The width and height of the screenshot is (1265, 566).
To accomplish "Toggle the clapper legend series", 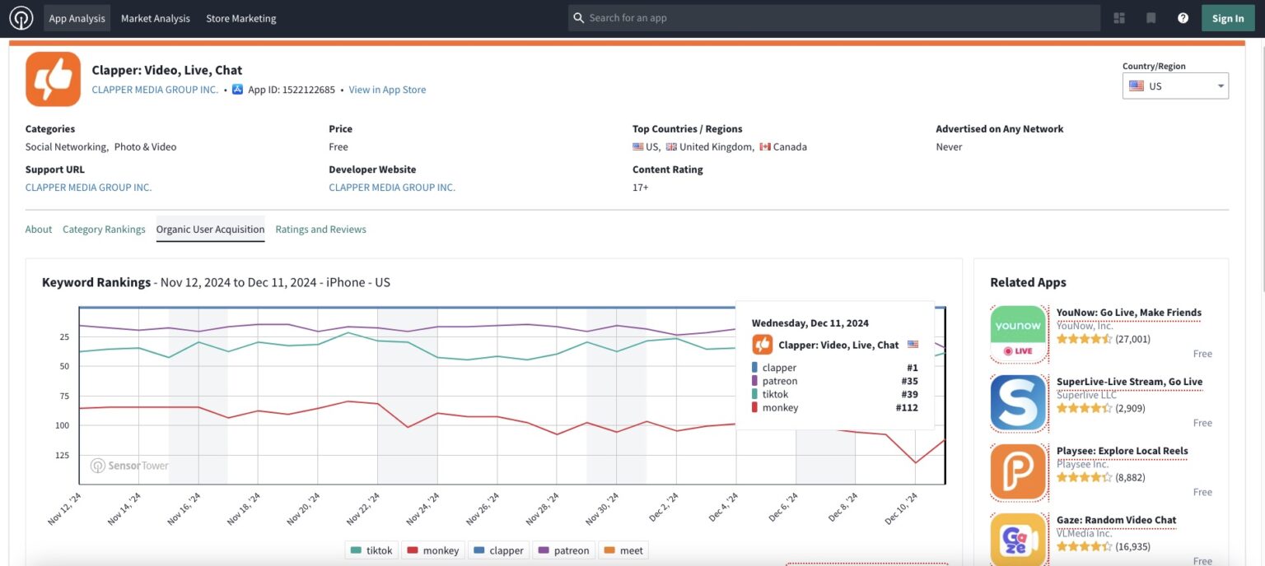I will tap(498, 550).
